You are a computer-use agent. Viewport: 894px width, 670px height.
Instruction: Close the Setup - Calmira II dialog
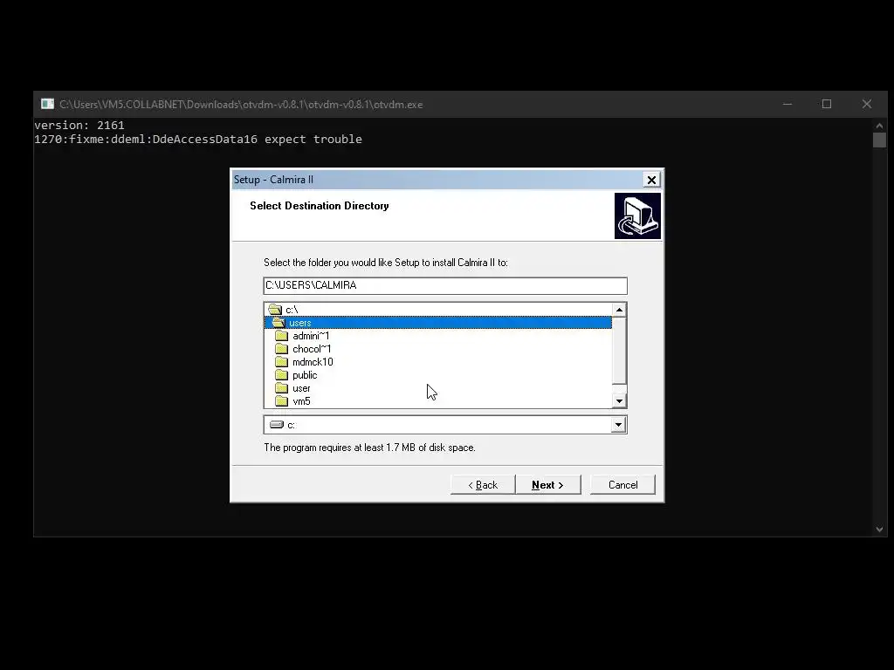(x=651, y=180)
